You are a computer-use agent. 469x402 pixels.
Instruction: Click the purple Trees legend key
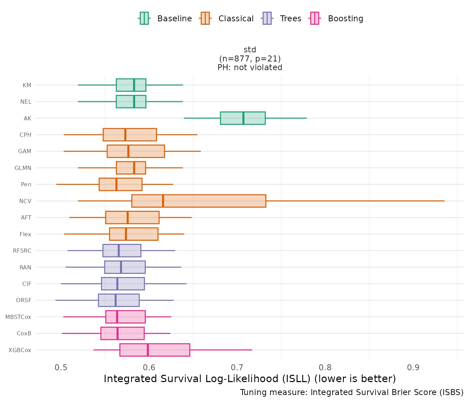pyautogui.click(x=267, y=18)
